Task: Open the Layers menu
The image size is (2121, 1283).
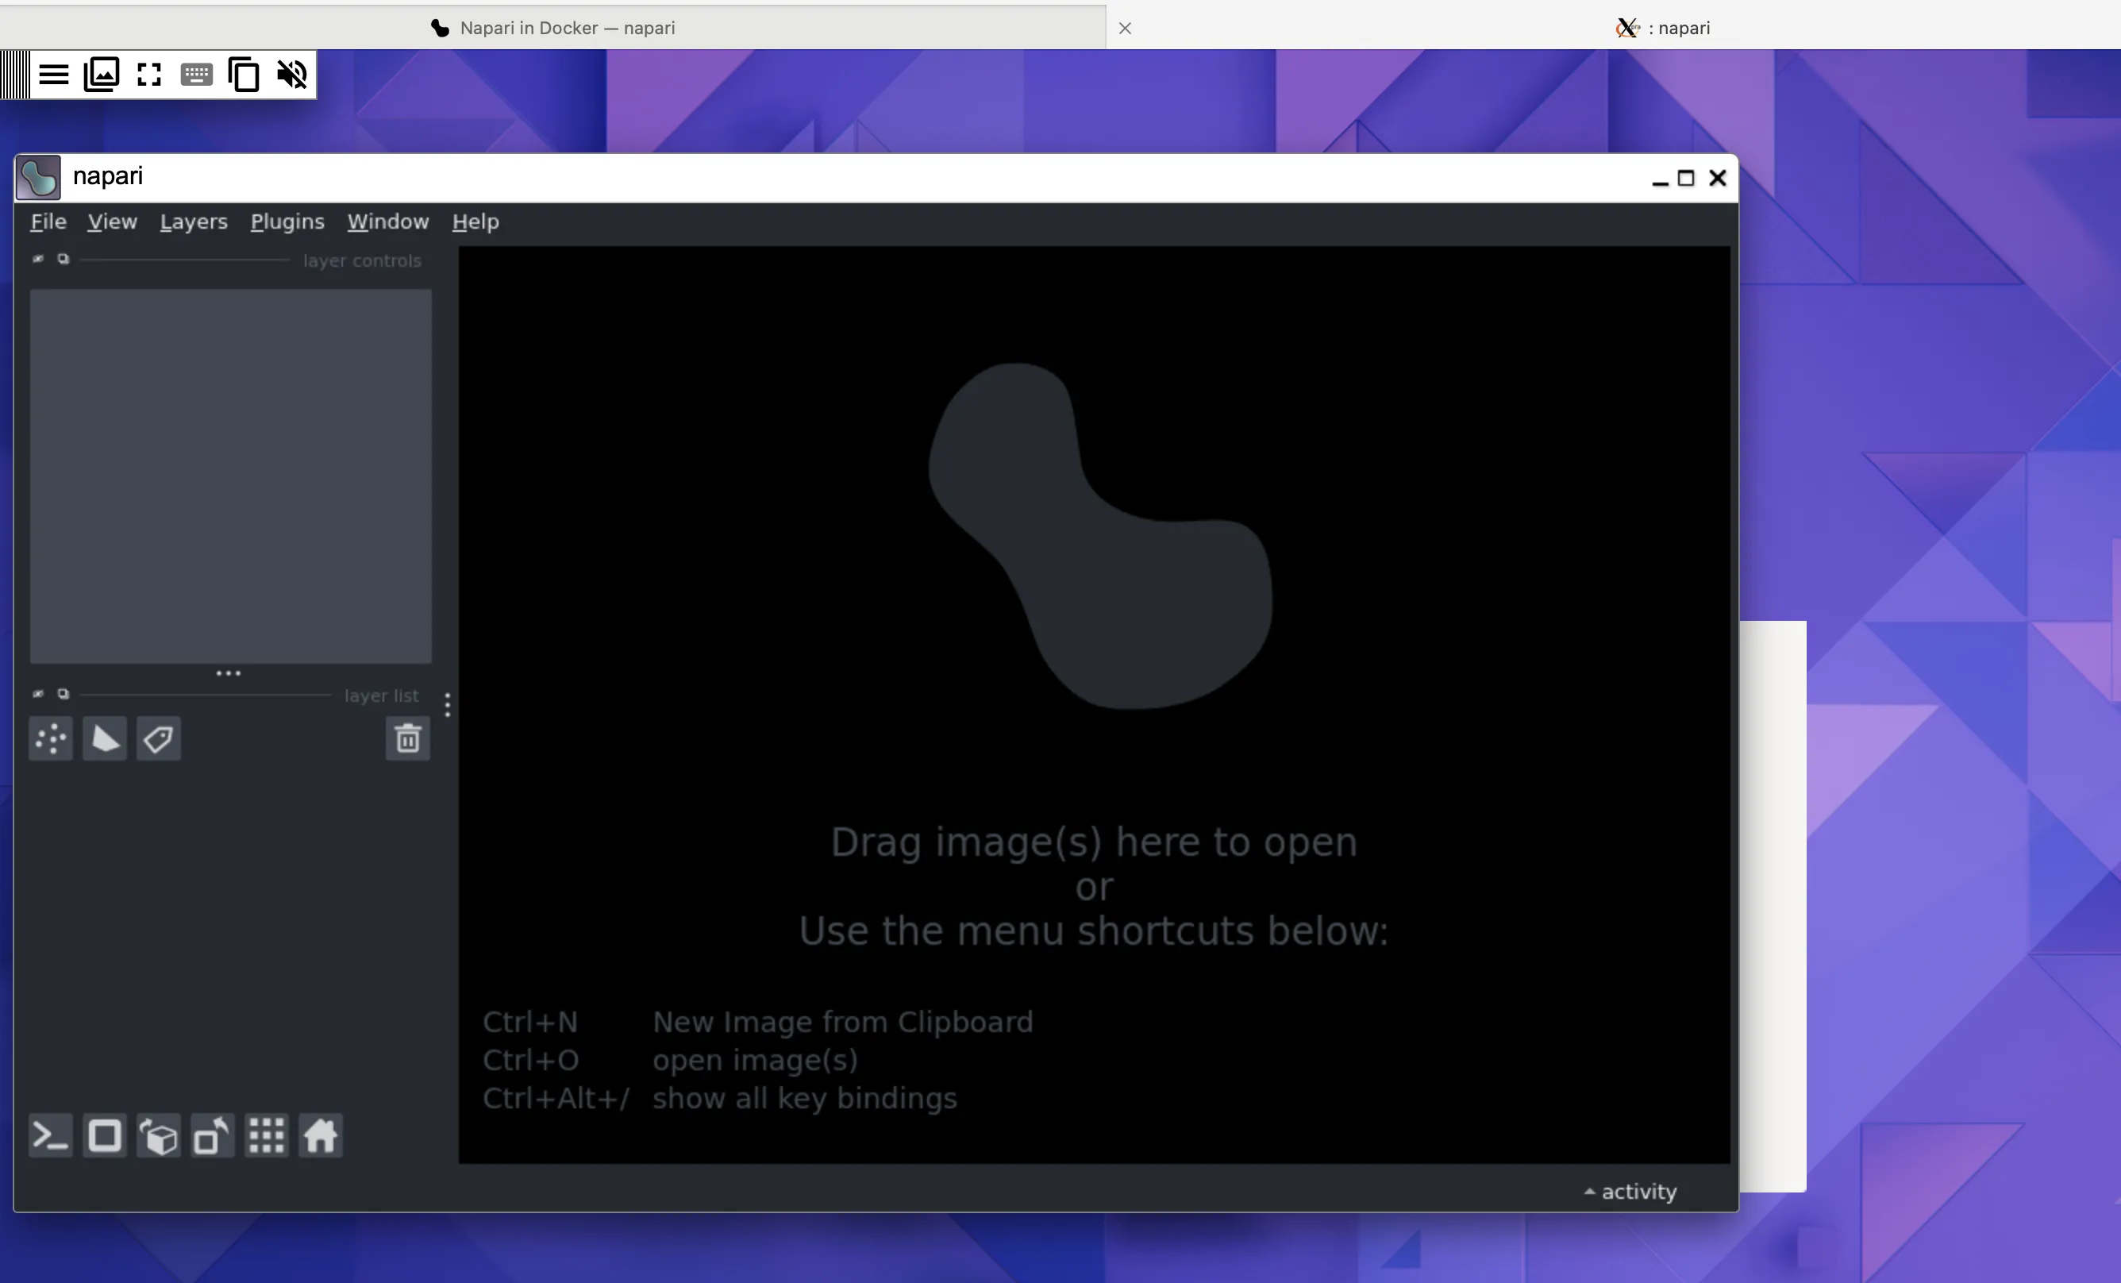Action: [194, 222]
